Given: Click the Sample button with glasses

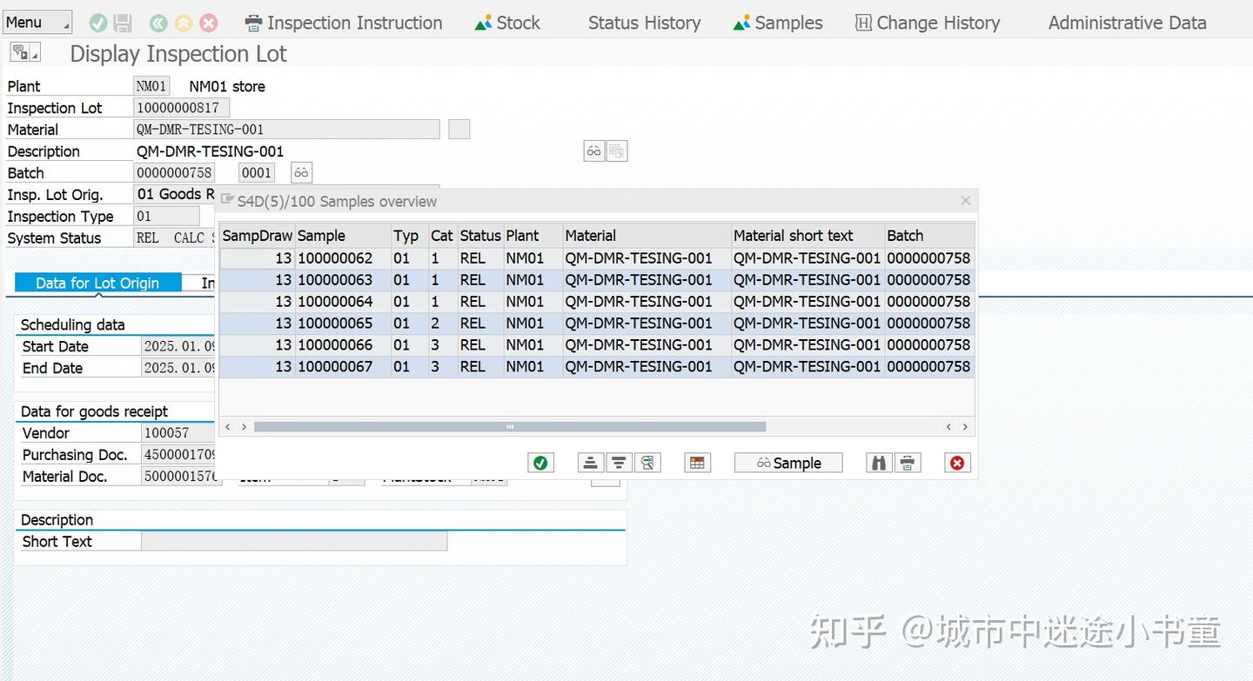Looking at the screenshot, I should (788, 463).
